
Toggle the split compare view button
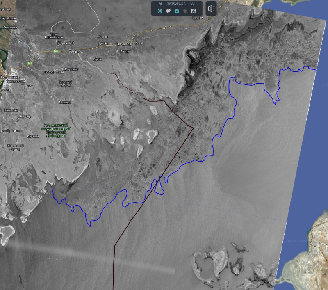click(x=211, y=8)
